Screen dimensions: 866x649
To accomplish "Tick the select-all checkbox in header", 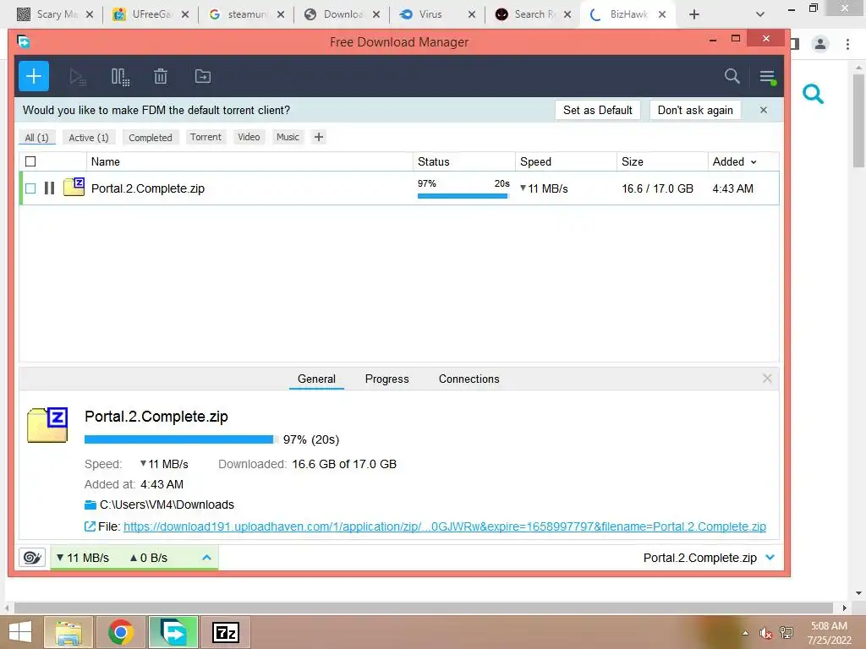I will point(30,161).
